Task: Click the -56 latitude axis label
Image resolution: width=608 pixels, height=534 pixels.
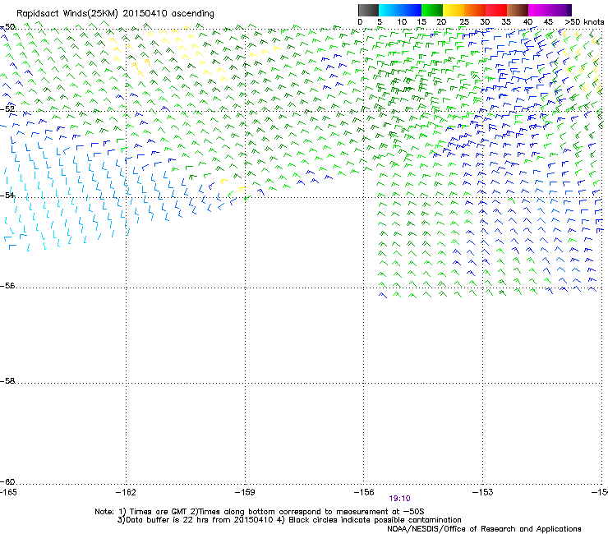Action: [x=7, y=285]
